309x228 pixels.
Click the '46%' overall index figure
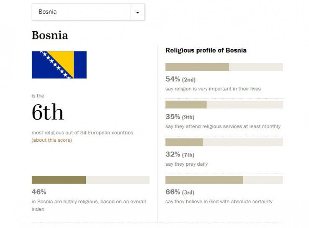click(39, 192)
